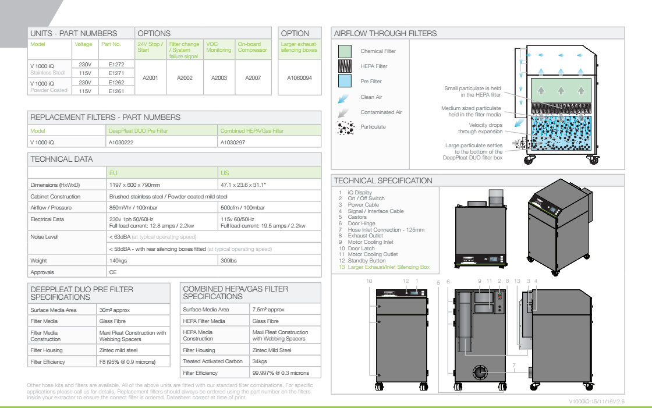Image resolution: width=652 pixels, height=408 pixels.
Task: Click the 34kgs treated activated carbon value
Action: pyautogui.click(x=260, y=361)
